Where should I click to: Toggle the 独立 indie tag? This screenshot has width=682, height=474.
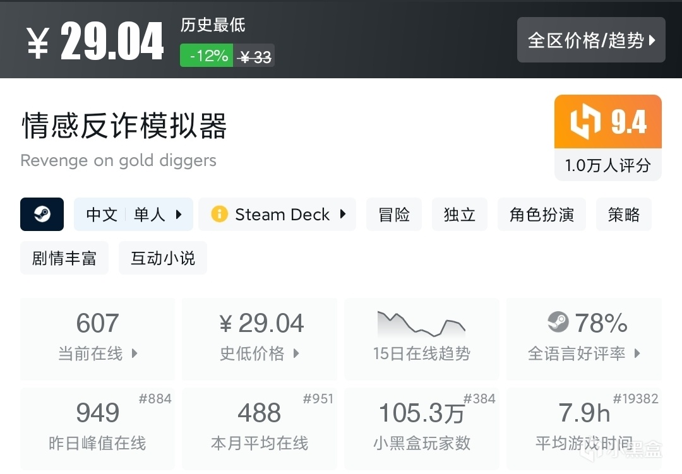(x=460, y=215)
